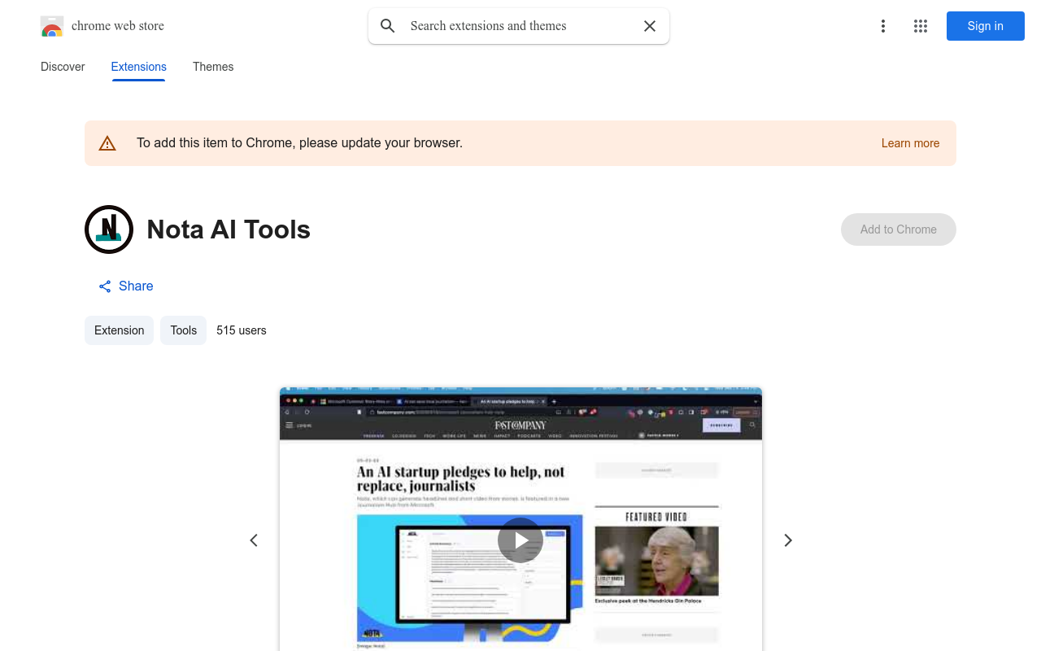Viewport: 1041px width, 651px height.
Task: Click the Tools category chip
Action: (x=184, y=330)
